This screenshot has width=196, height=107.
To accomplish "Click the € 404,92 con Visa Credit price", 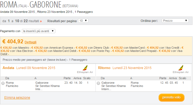I will tap(163, 48).
